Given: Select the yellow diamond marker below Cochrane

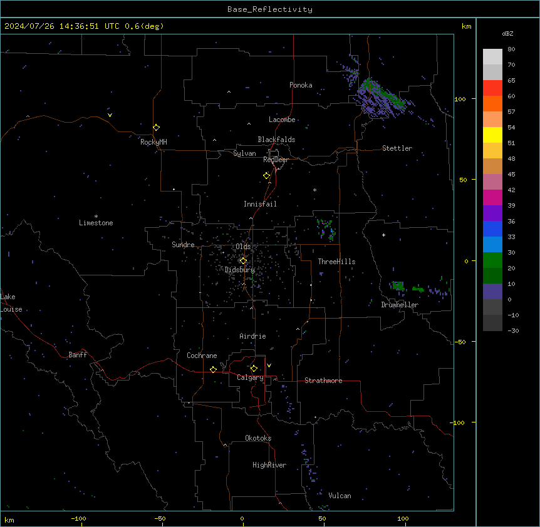Looking at the screenshot, I should point(213,369).
